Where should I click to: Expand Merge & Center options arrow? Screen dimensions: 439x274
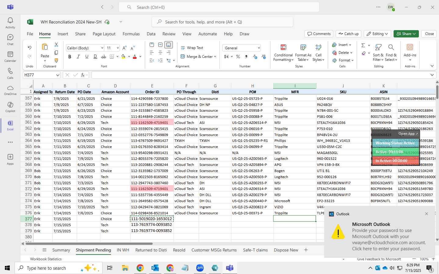[215, 57]
